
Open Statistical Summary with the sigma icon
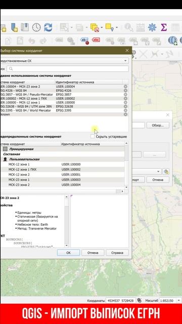(163, 27)
